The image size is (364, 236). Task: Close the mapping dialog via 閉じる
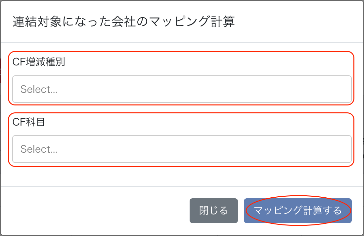213,211
